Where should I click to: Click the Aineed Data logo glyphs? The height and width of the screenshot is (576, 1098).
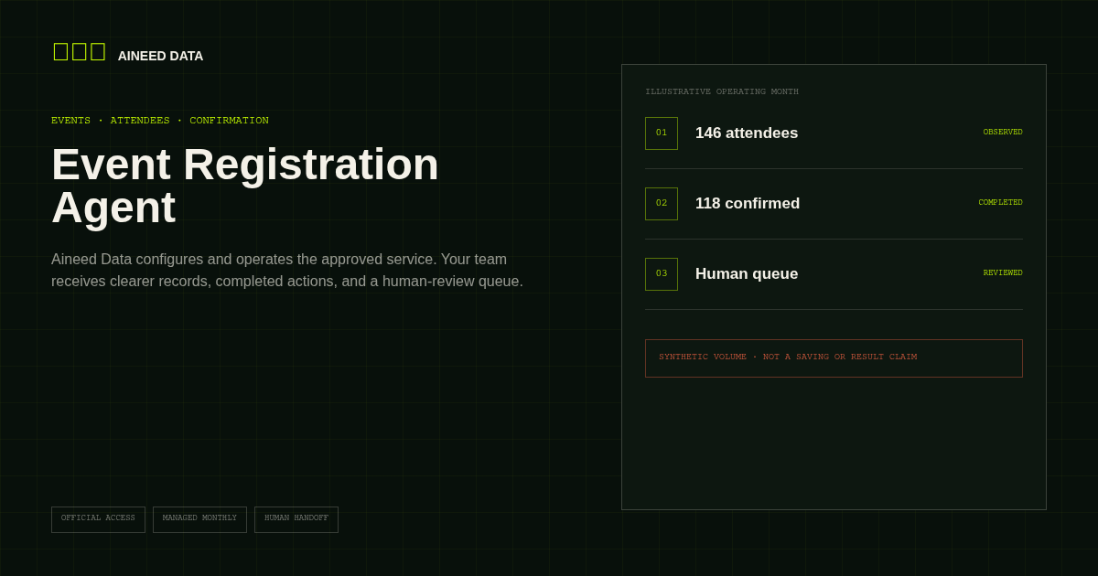pyautogui.click(x=80, y=52)
